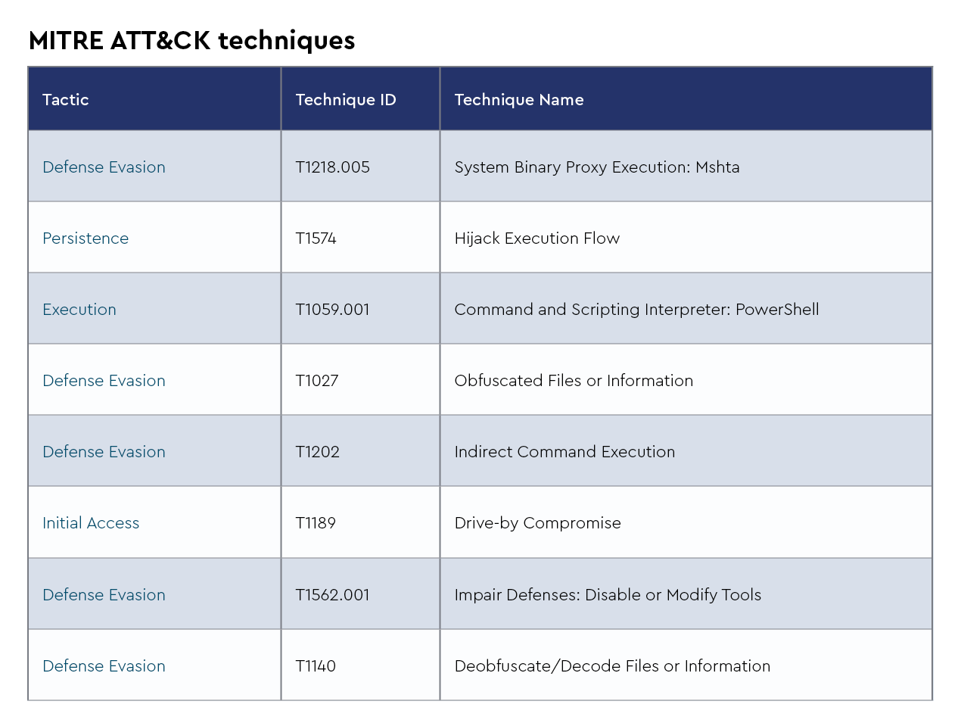Select the T1059.001 technique ID cell
The height and width of the screenshot is (723, 961).
coord(332,310)
